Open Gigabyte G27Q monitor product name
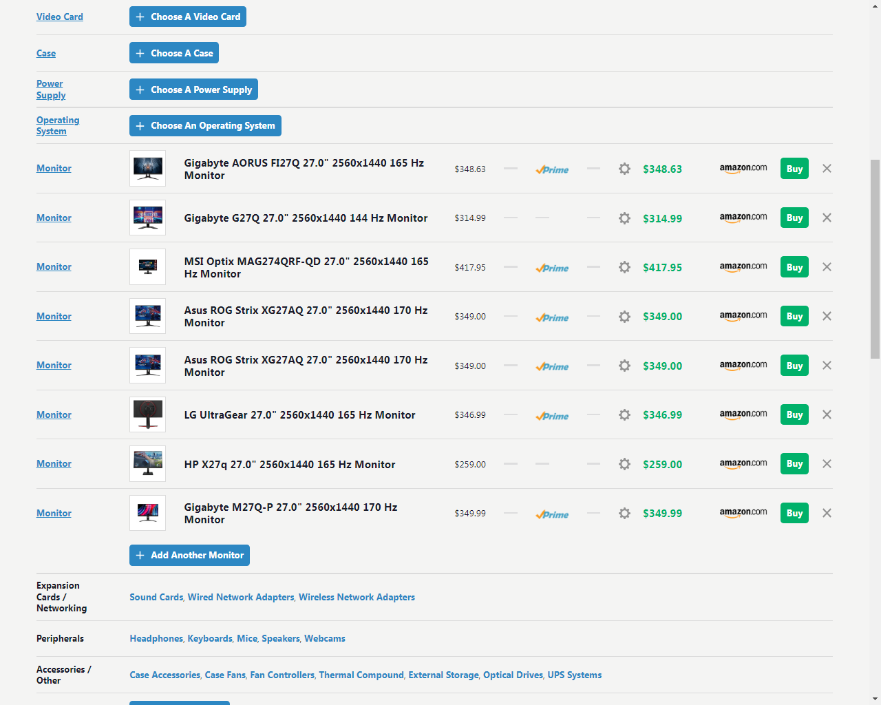Screen dimensions: 881x705 click(x=306, y=218)
